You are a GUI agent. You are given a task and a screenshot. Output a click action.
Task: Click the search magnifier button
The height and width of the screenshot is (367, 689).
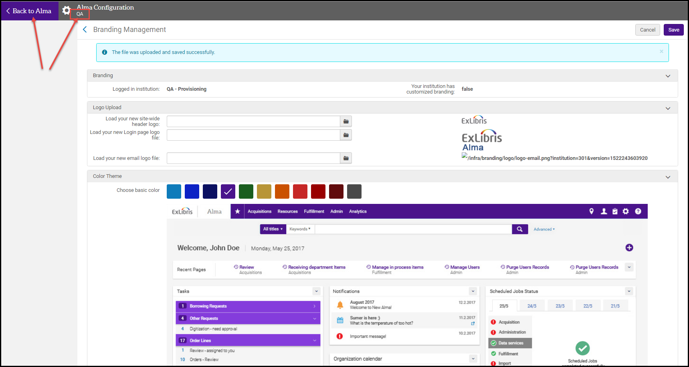(520, 229)
